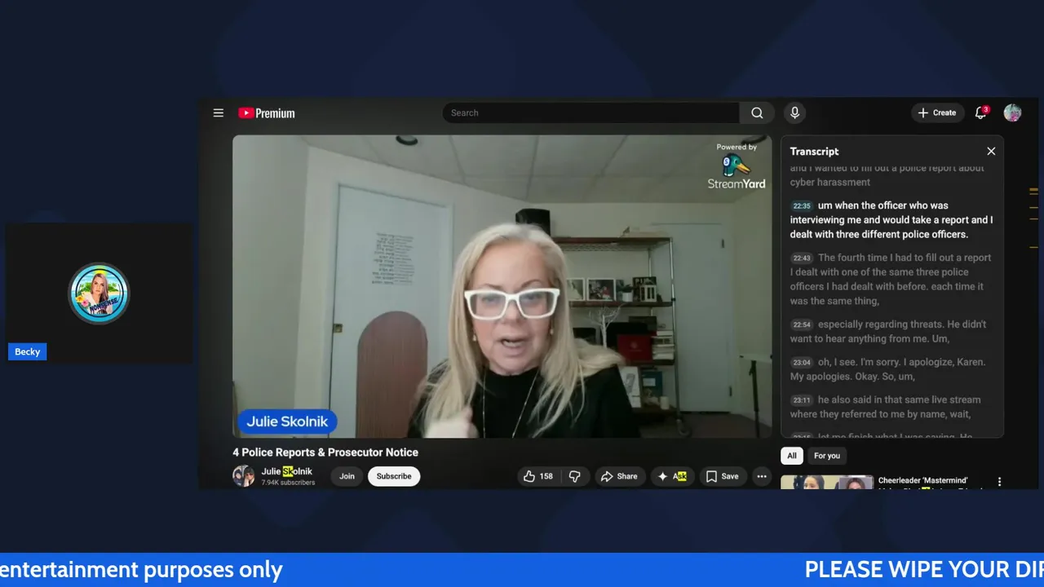
Task: Jump to transcript timestamp 22:43
Action: point(802,258)
